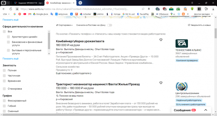Check Сменный schedule checkbox
The height and width of the screenshot is (116, 217).
pyautogui.click(x=4, y=111)
